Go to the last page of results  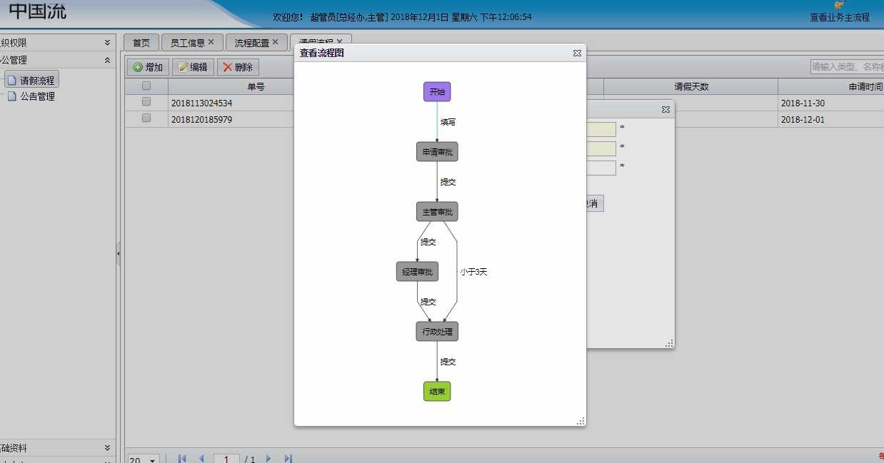tap(288, 459)
